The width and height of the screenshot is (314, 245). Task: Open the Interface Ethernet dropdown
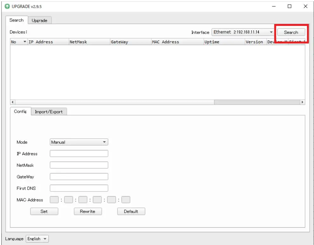pyautogui.click(x=243, y=32)
